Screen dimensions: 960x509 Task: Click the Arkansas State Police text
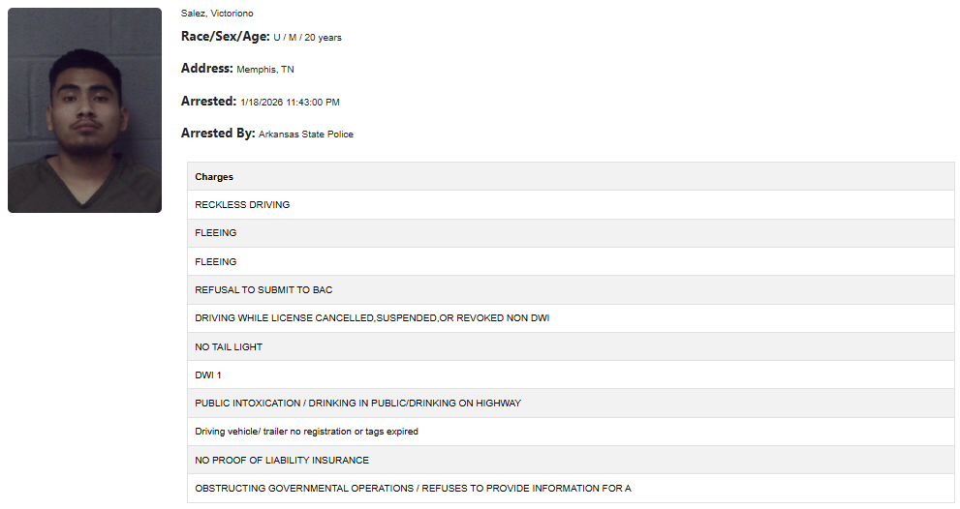tap(306, 135)
